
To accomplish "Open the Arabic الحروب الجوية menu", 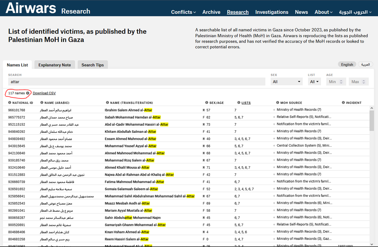I will click(x=355, y=12).
